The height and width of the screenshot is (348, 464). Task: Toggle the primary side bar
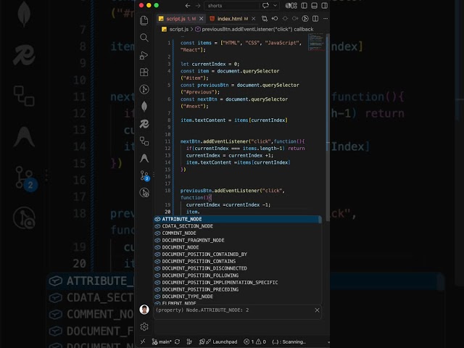click(304, 6)
